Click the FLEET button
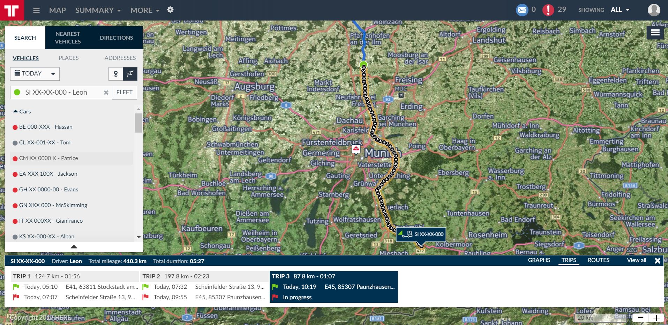Image resolution: width=668 pixels, height=325 pixels. [124, 93]
